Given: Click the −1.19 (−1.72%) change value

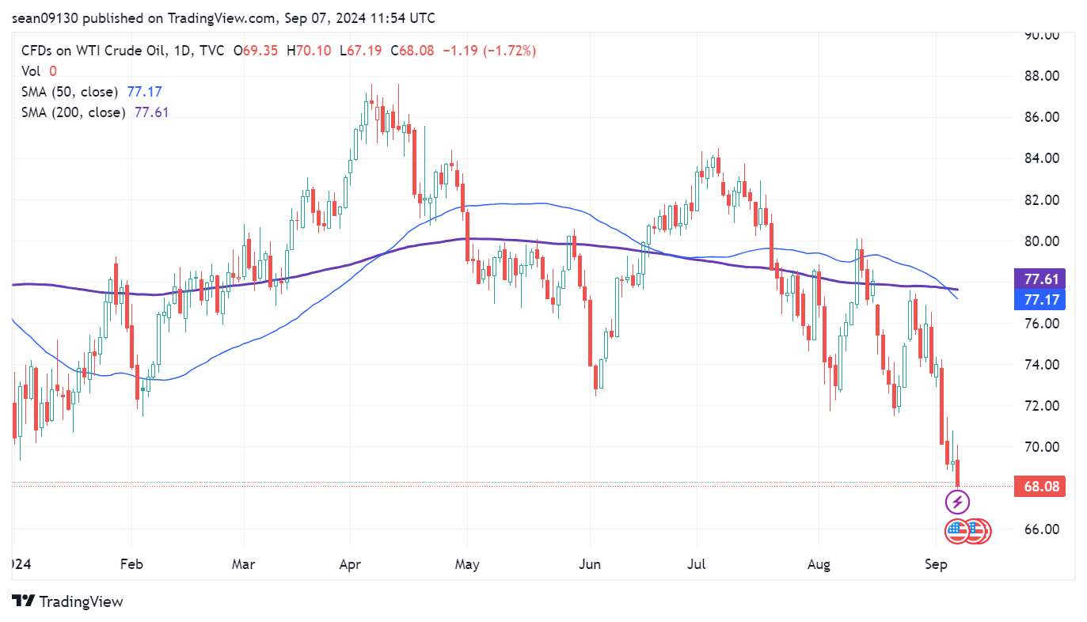Looking at the screenshot, I should 488,51.
